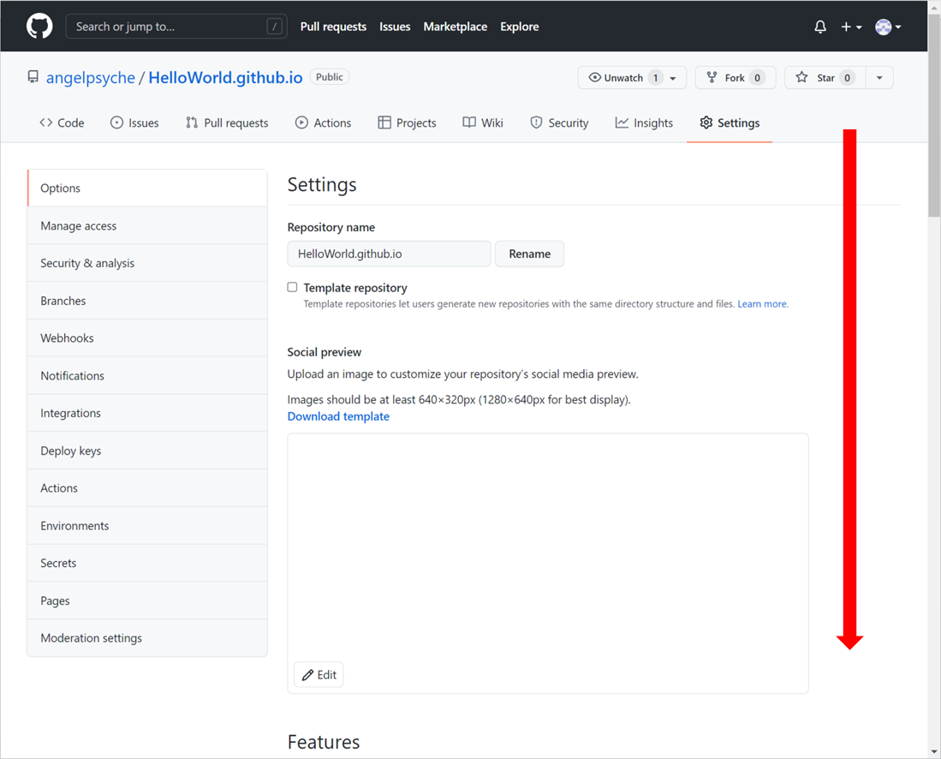Open Pull requests in top navigation
Viewport: 941px width, 759px height.
[x=333, y=27]
